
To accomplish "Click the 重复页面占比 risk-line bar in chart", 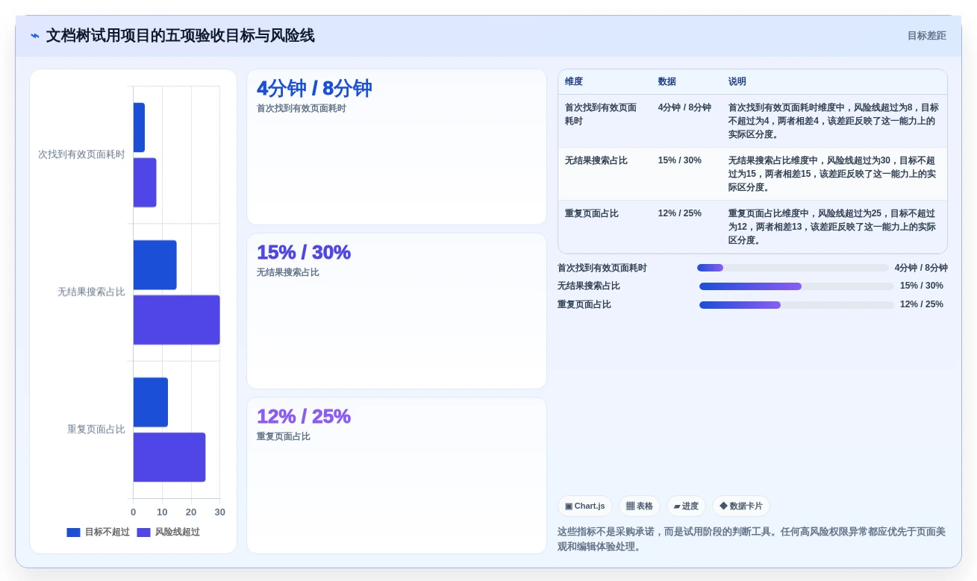I will click(x=169, y=457).
